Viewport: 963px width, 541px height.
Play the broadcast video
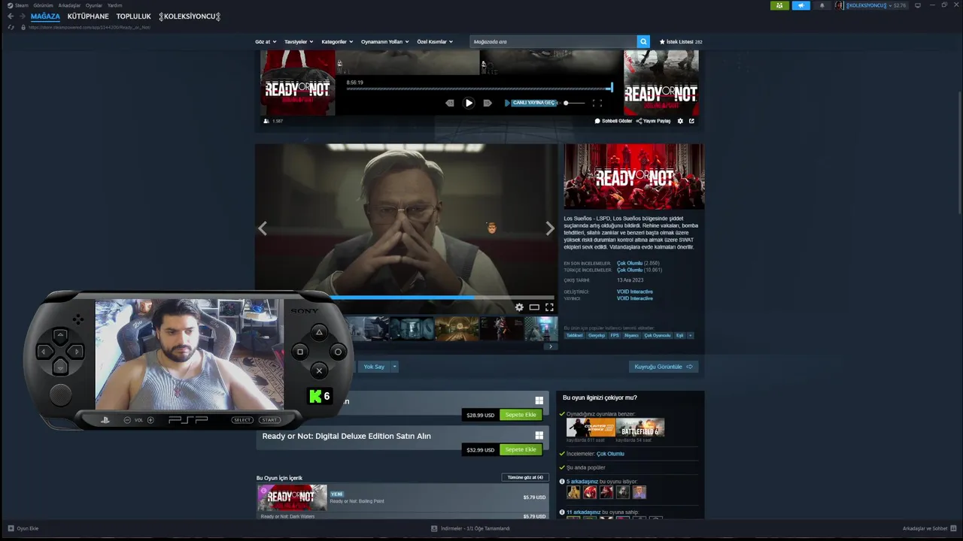469,103
